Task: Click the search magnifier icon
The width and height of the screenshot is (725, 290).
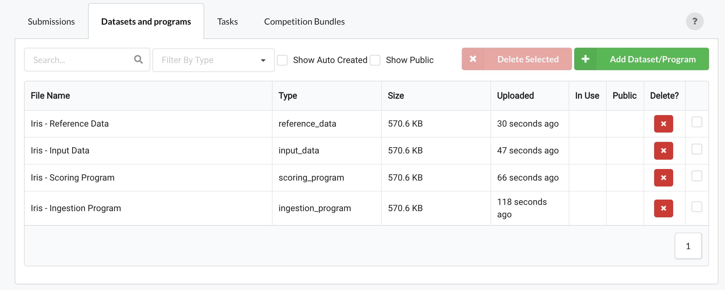Action: (x=138, y=60)
